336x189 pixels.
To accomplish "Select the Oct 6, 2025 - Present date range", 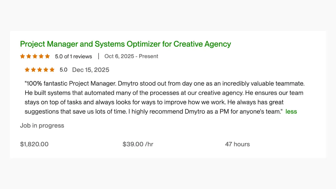I will (x=131, y=56).
